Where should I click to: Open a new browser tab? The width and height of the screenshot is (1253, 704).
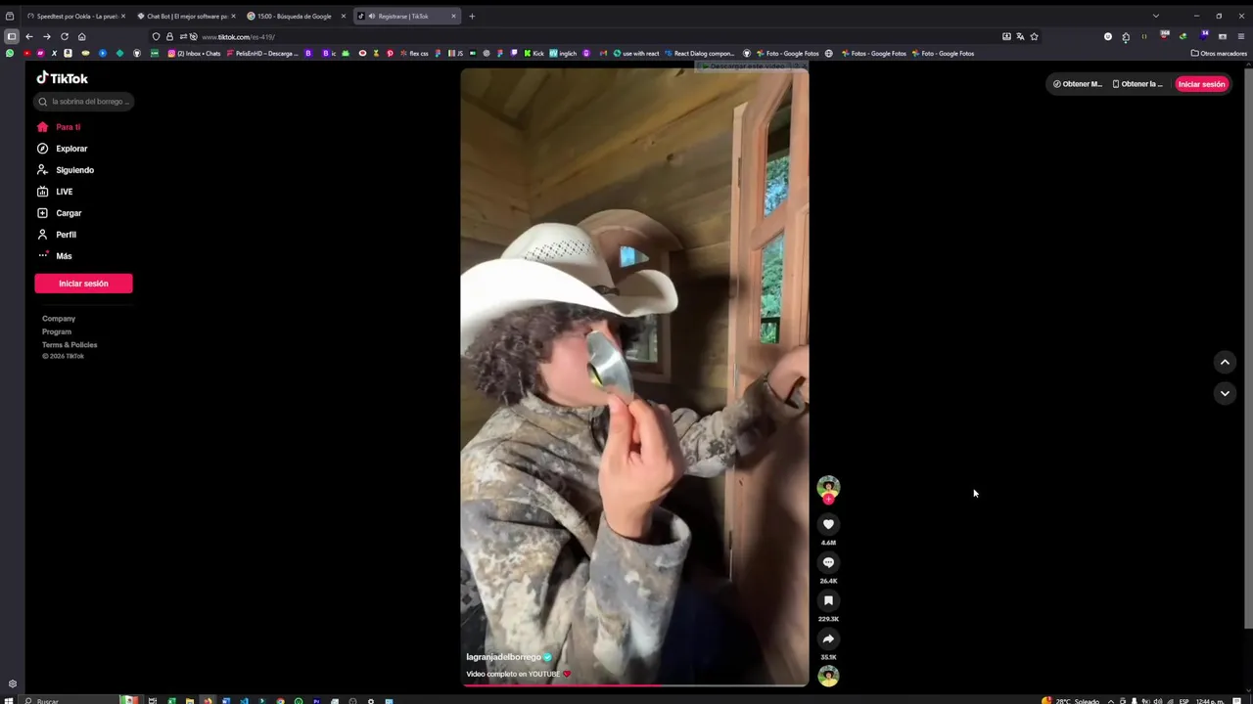(x=472, y=17)
